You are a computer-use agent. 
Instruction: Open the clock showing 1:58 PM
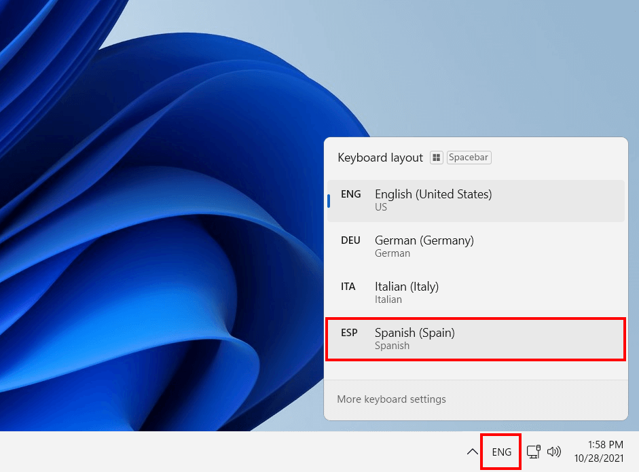pos(602,445)
